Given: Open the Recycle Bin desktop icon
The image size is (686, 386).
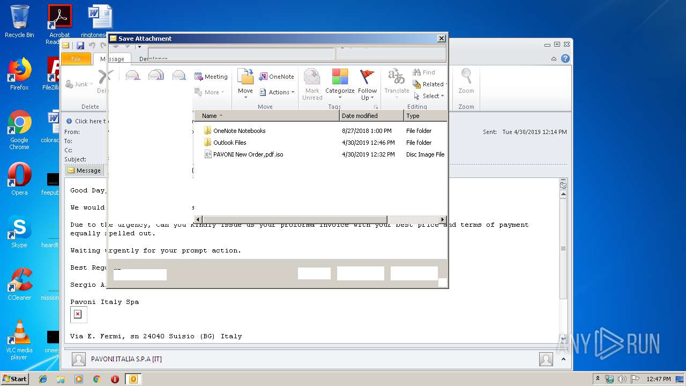Looking at the screenshot, I should (19, 21).
